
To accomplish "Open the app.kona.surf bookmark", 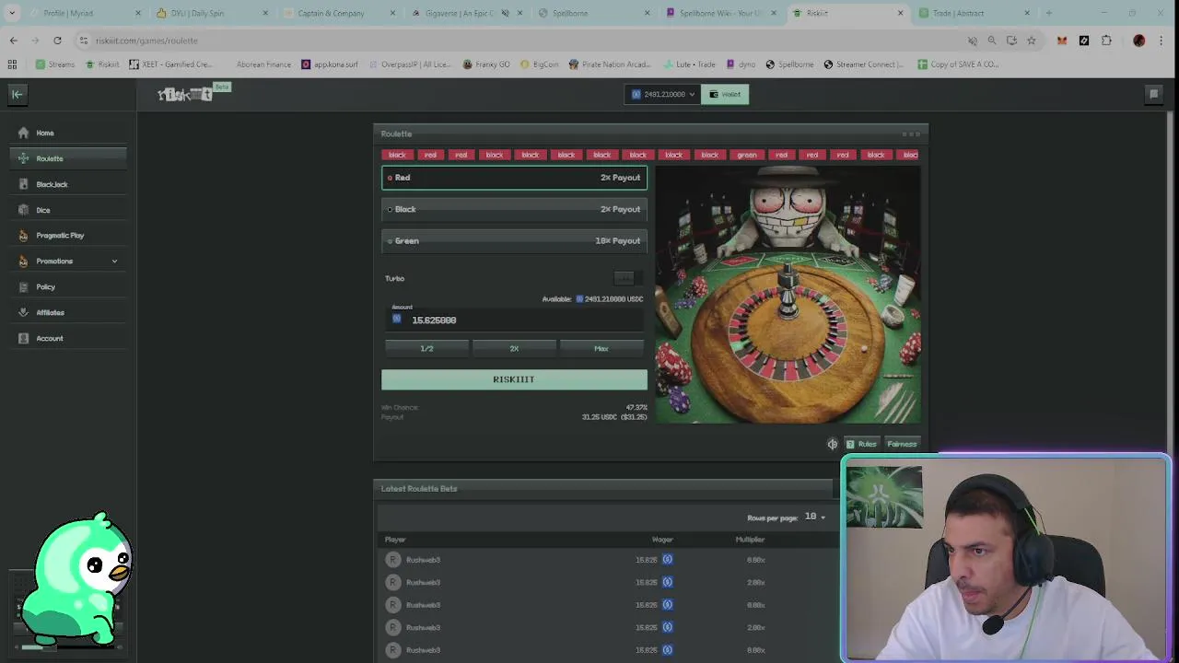I will [x=330, y=64].
